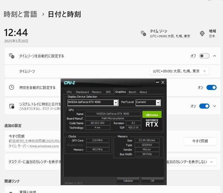Switch to the Bench tab in CPU-Z
The height and width of the screenshot is (193, 223).
[x=132, y=92]
